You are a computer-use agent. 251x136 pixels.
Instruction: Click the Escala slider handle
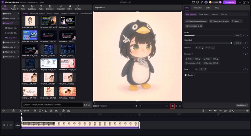194,35
